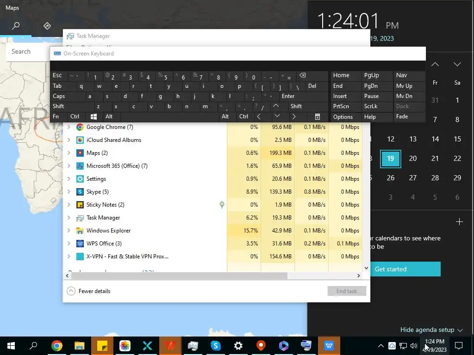Open the X-VPN taskbar icon
Image resolution: width=474 pixels, height=355 pixels.
(148, 346)
